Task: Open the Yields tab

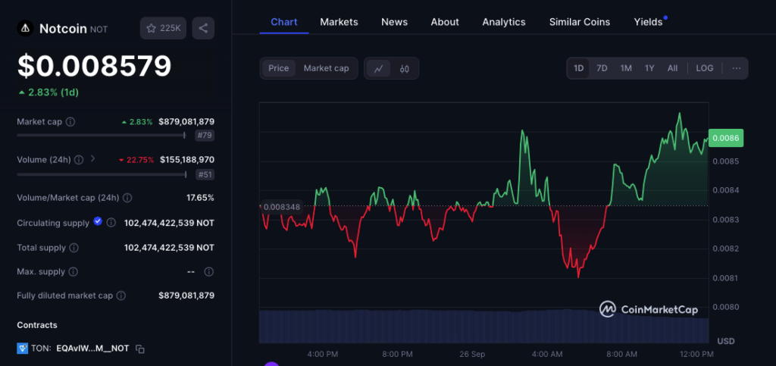Action: pyautogui.click(x=649, y=22)
